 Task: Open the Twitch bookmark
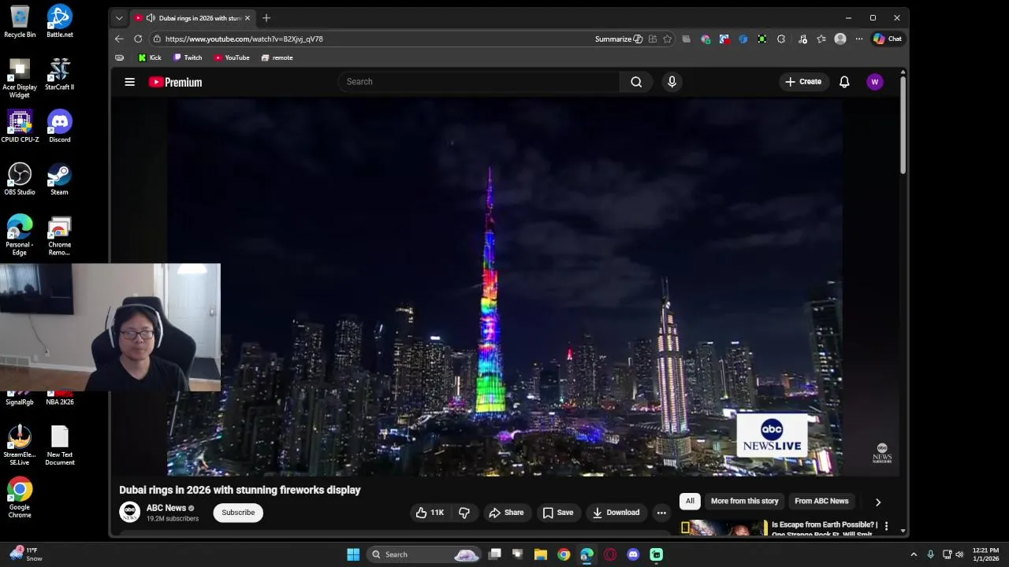pyautogui.click(x=188, y=57)
